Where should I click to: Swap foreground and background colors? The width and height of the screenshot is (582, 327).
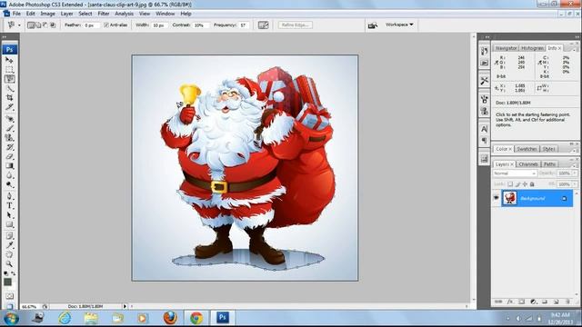(x=14, y=273)
